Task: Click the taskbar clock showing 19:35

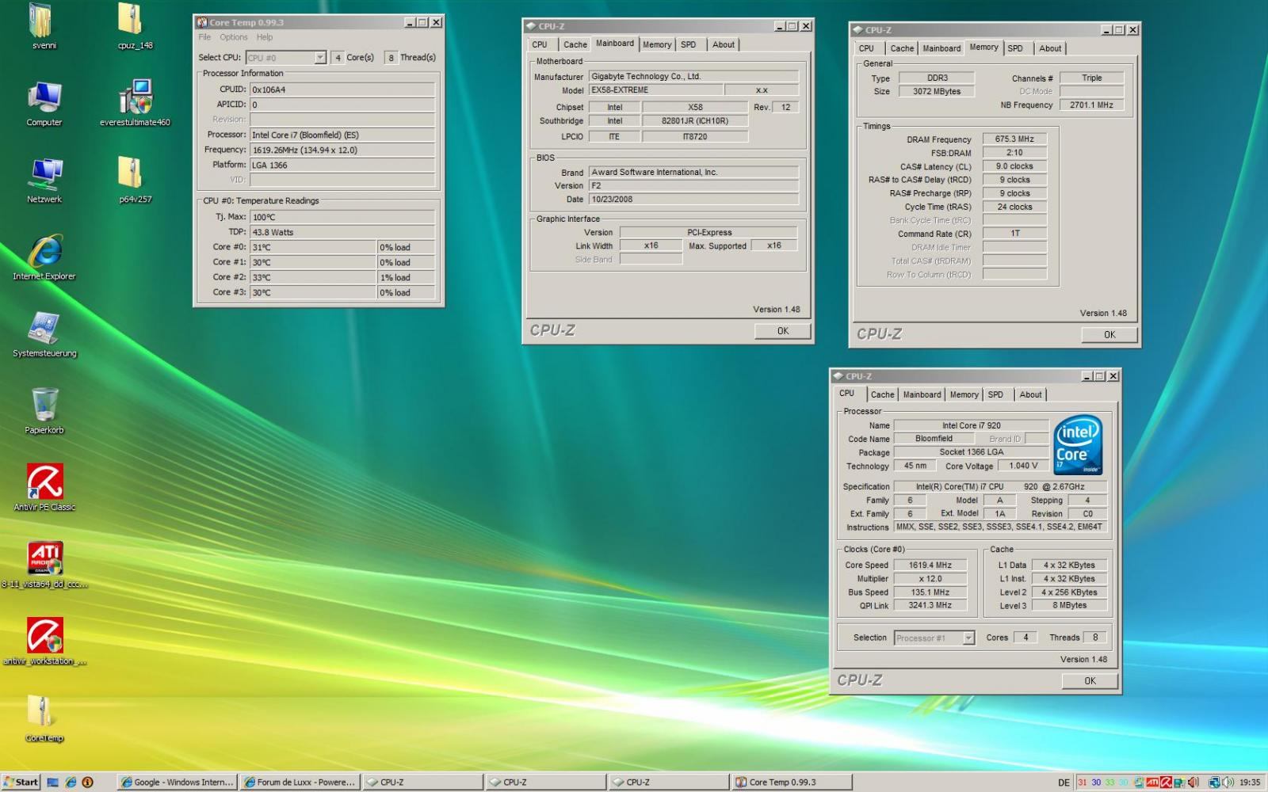Action: click(1250, 782)
